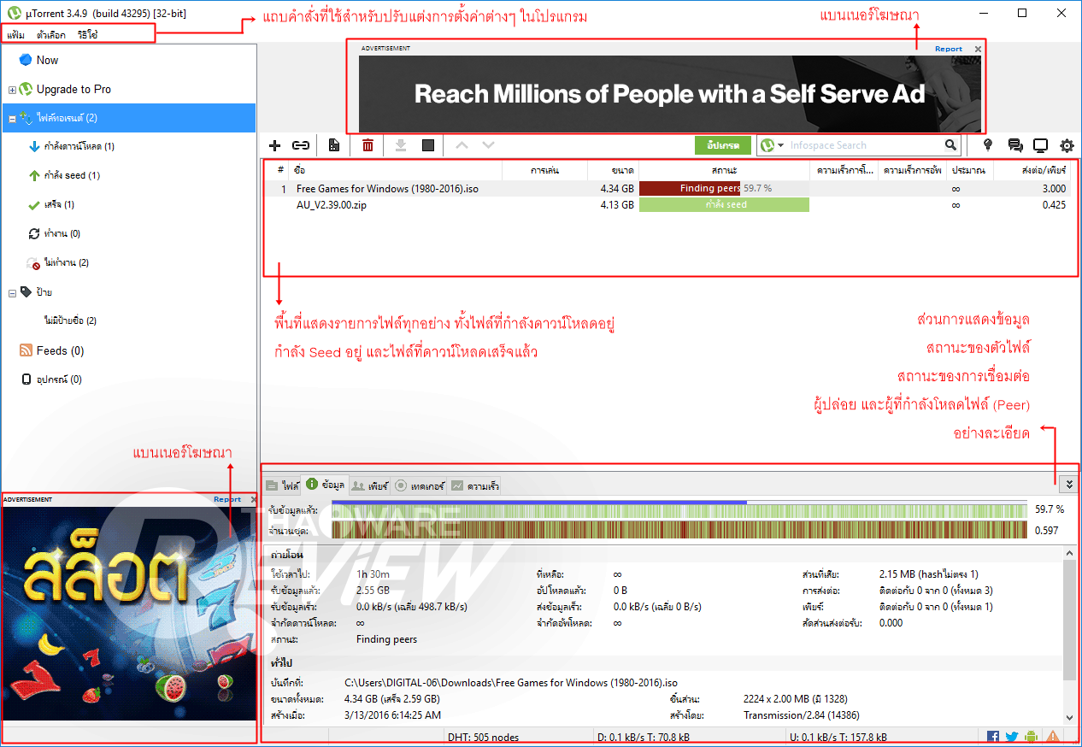This screenshot has height=747, width=1082.
Task: Collapse the ไฟล์ทอเรนต์ tree node
Action: pyautogui.click(x=12, y=119)
